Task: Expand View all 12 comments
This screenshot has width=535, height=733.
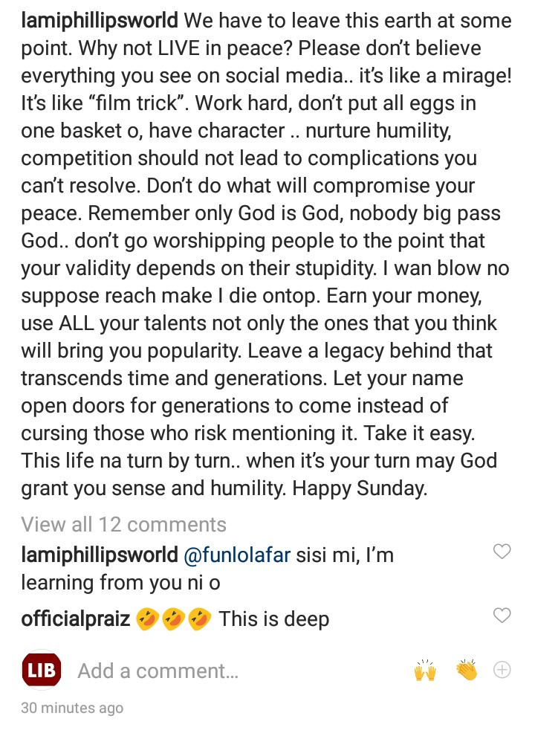Action: 123,525
